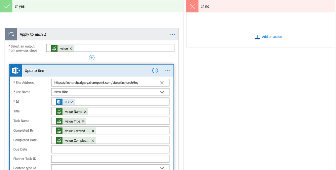Click the red X 'If no' icon
The height and width of the screenshot is (170, 336).
[192, 6]
